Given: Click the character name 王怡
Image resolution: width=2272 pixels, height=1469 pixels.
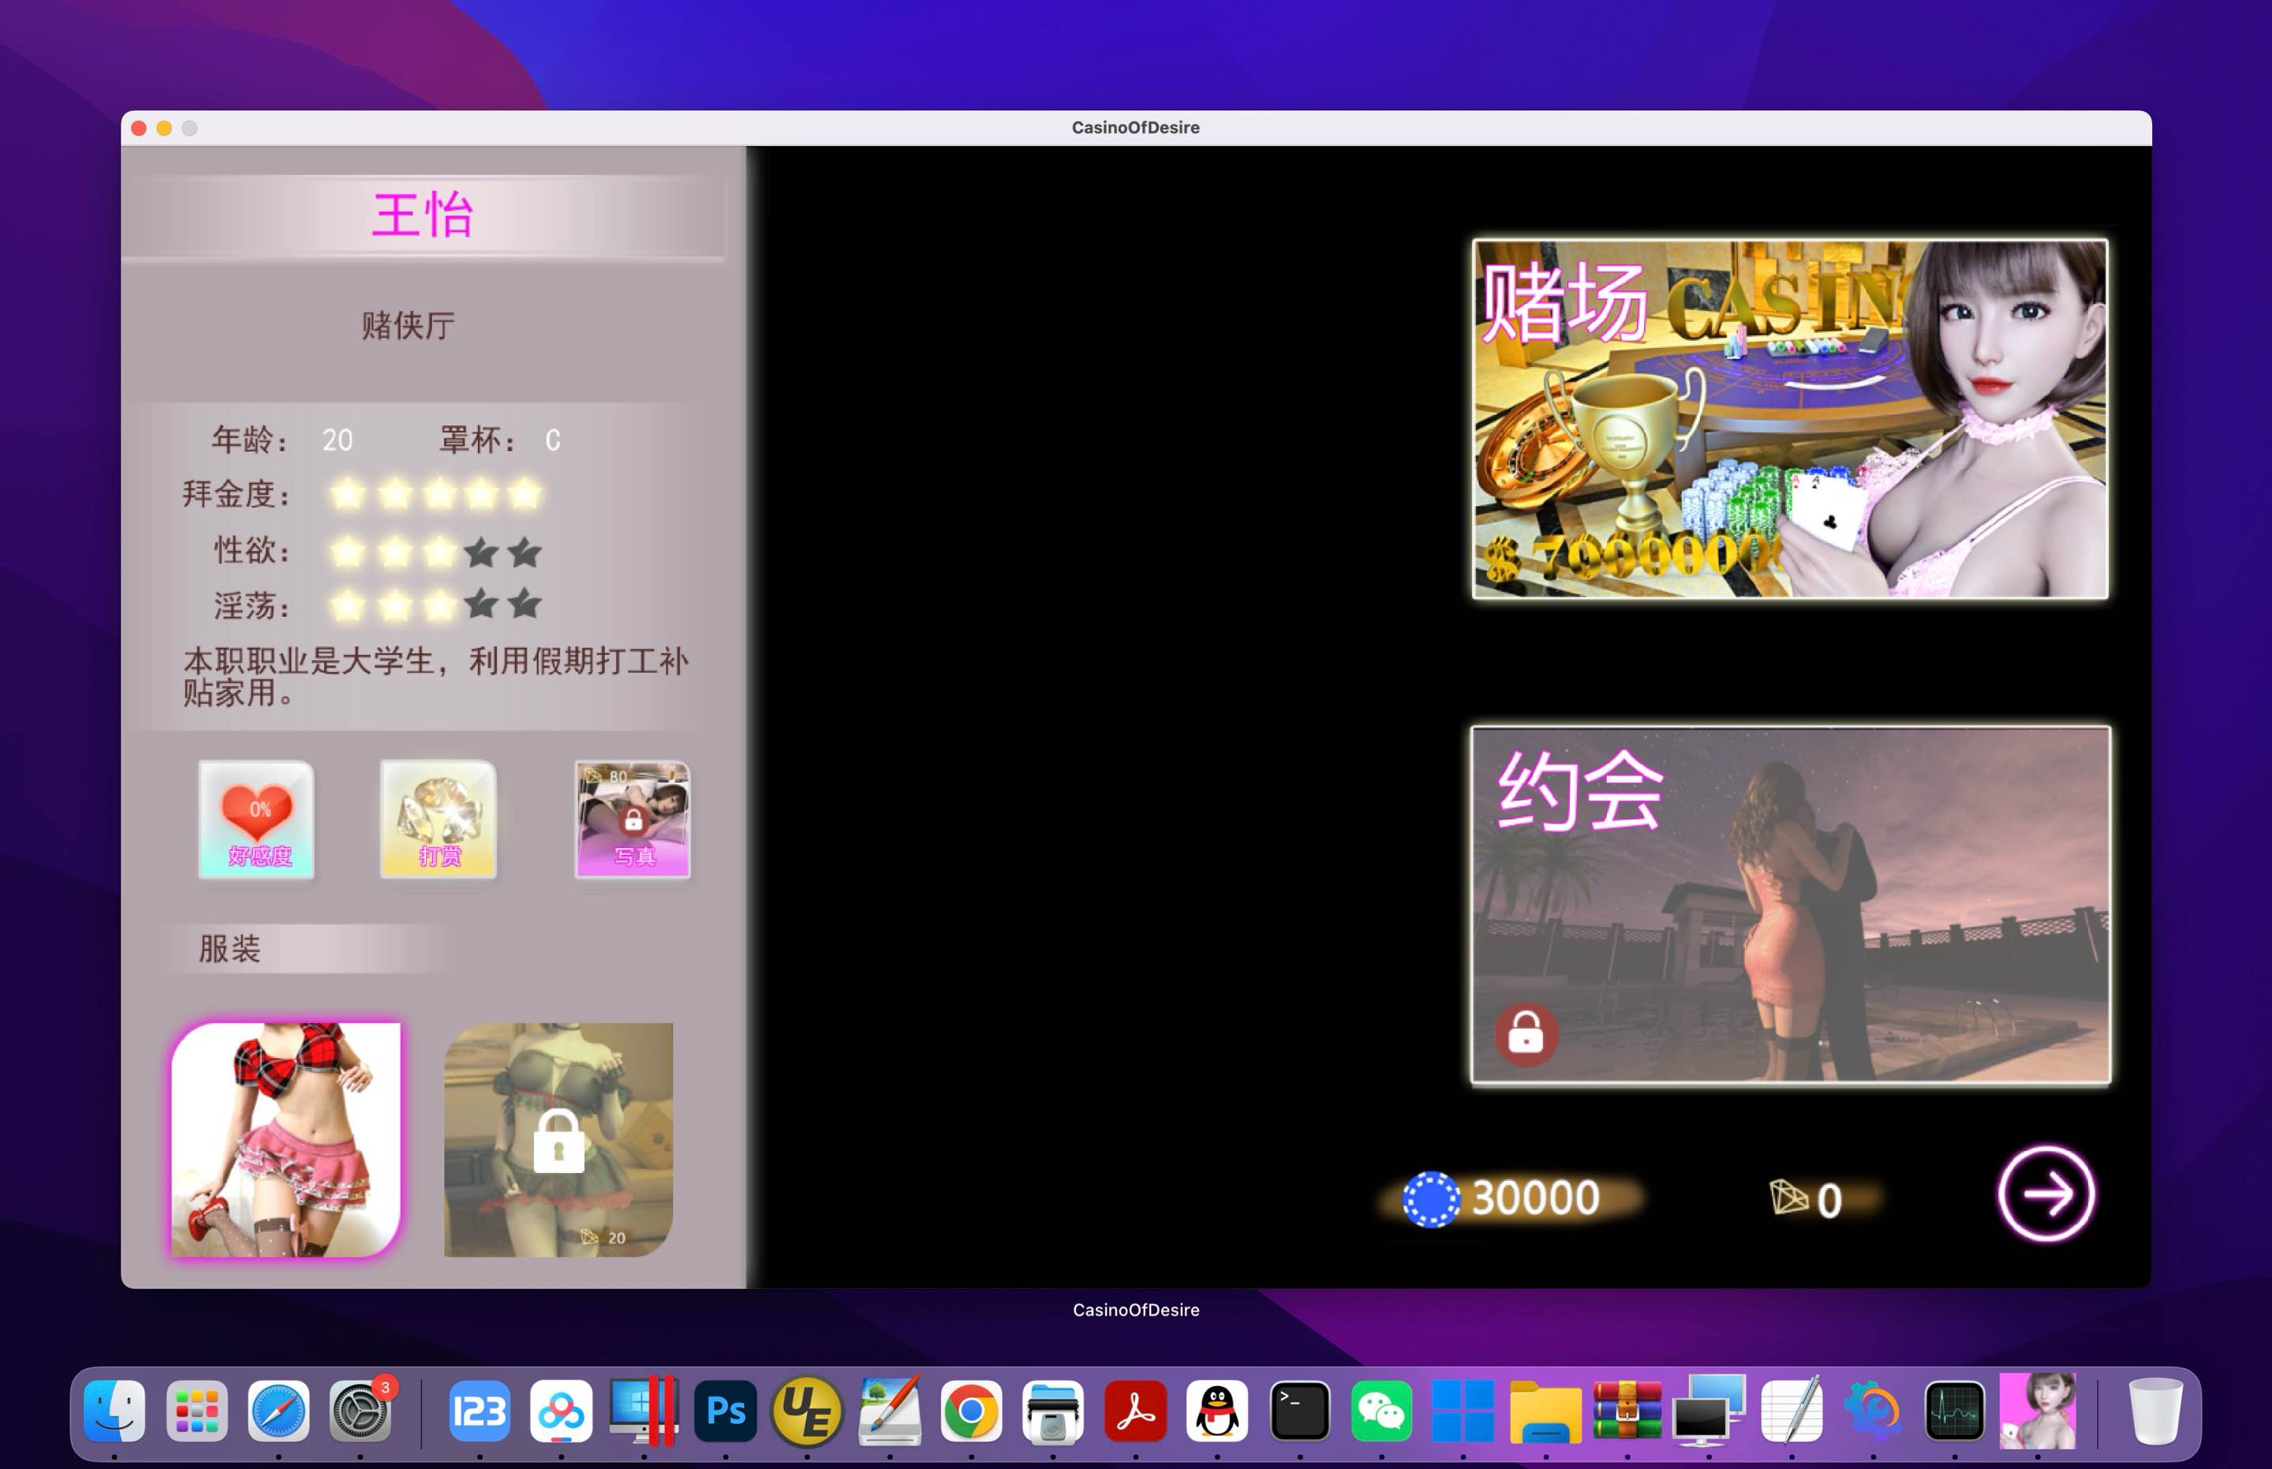Looking at the screenshot, I should click(424, 214).
